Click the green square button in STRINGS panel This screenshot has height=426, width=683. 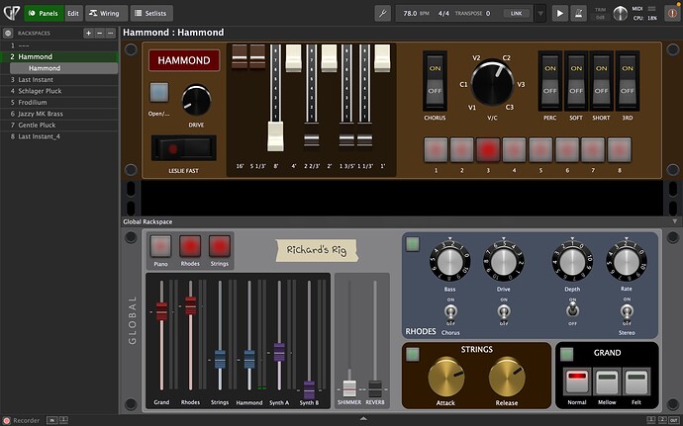(413, 354)
